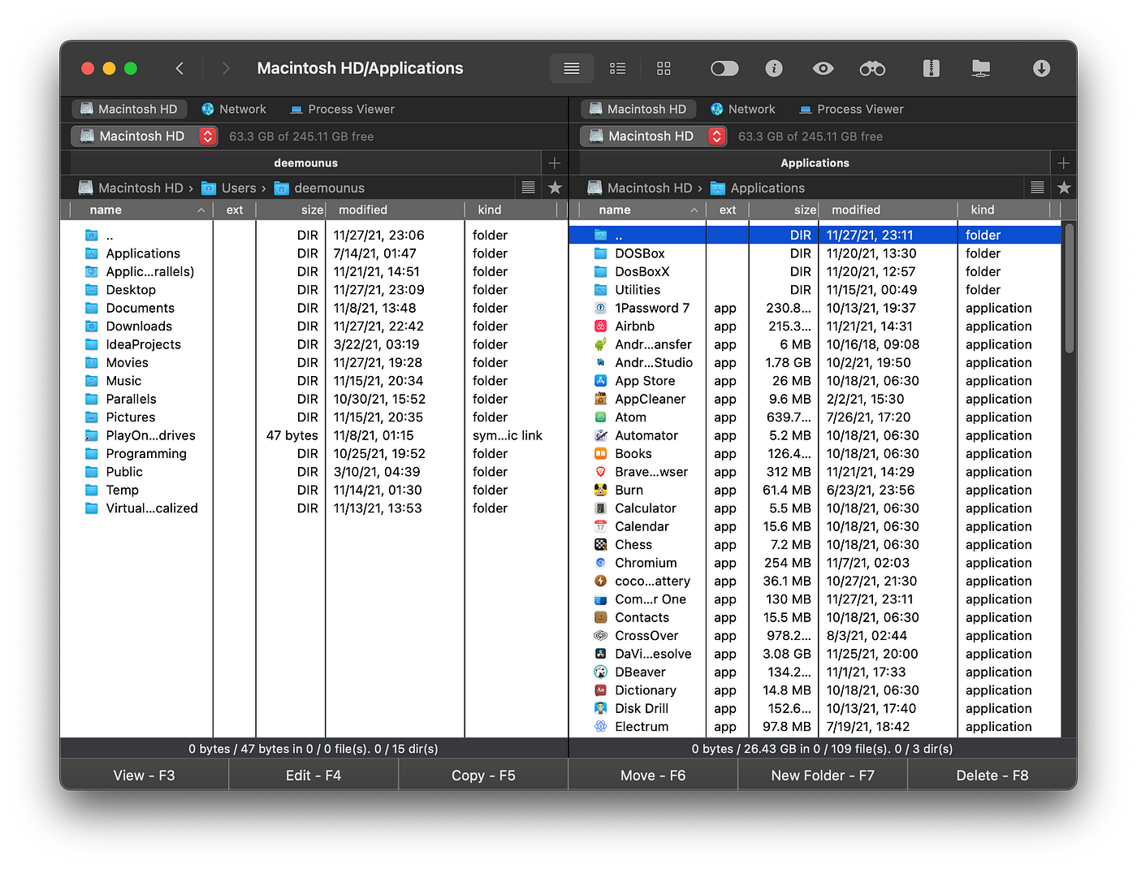Viewport: 1137px width, 869px height.
Task: Click Users in left breadcrumb path
Action: (x=239, y=188)
